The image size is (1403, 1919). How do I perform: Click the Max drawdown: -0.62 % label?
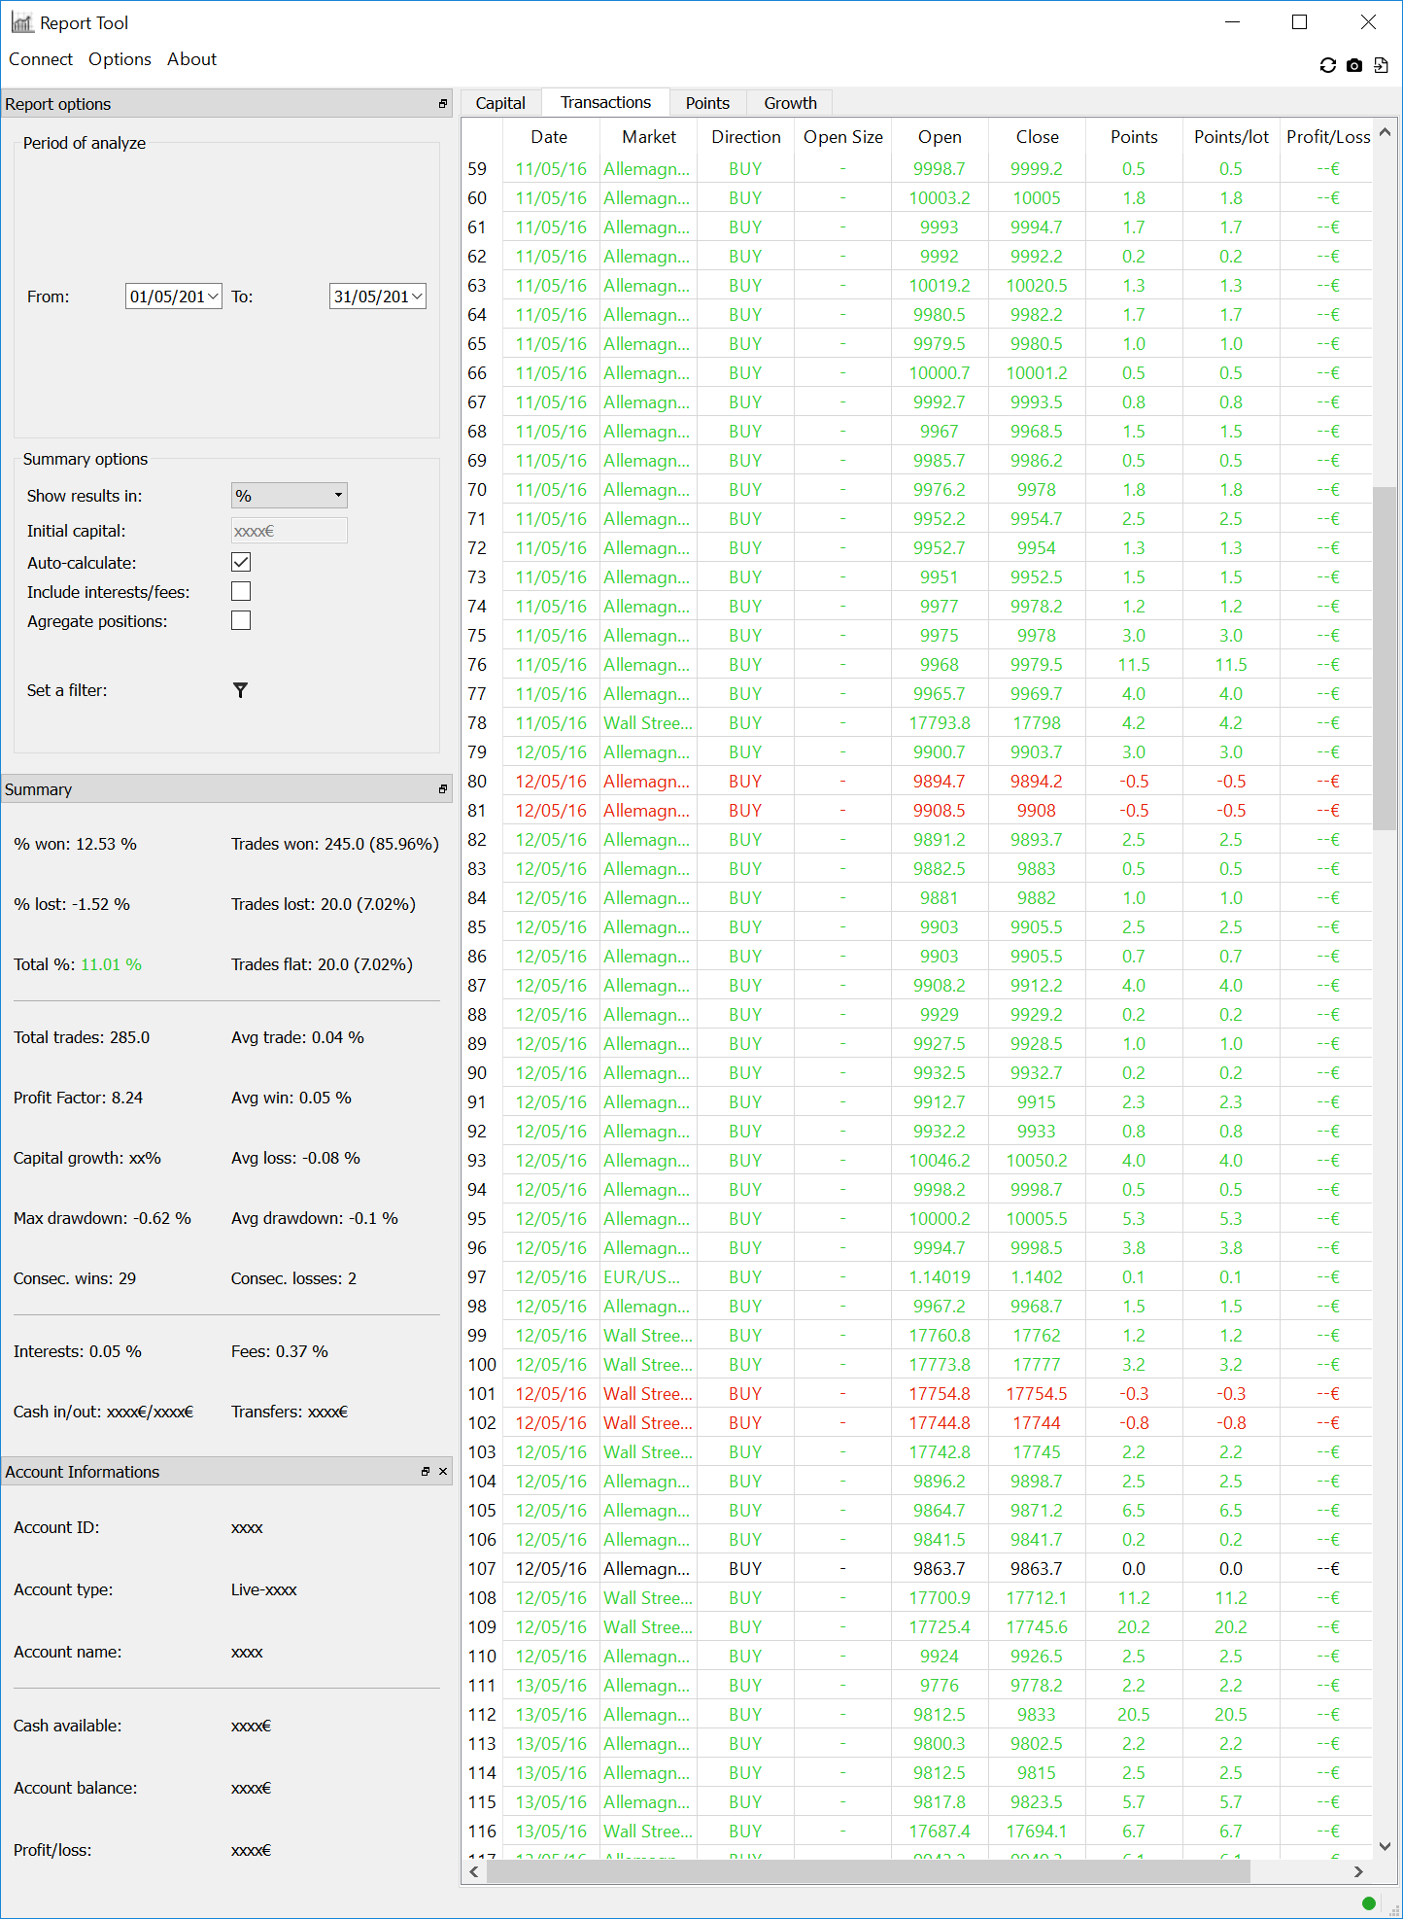tap(102, 1218)
